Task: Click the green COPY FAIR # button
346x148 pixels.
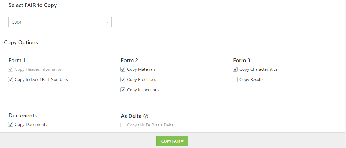Action: 172,141
